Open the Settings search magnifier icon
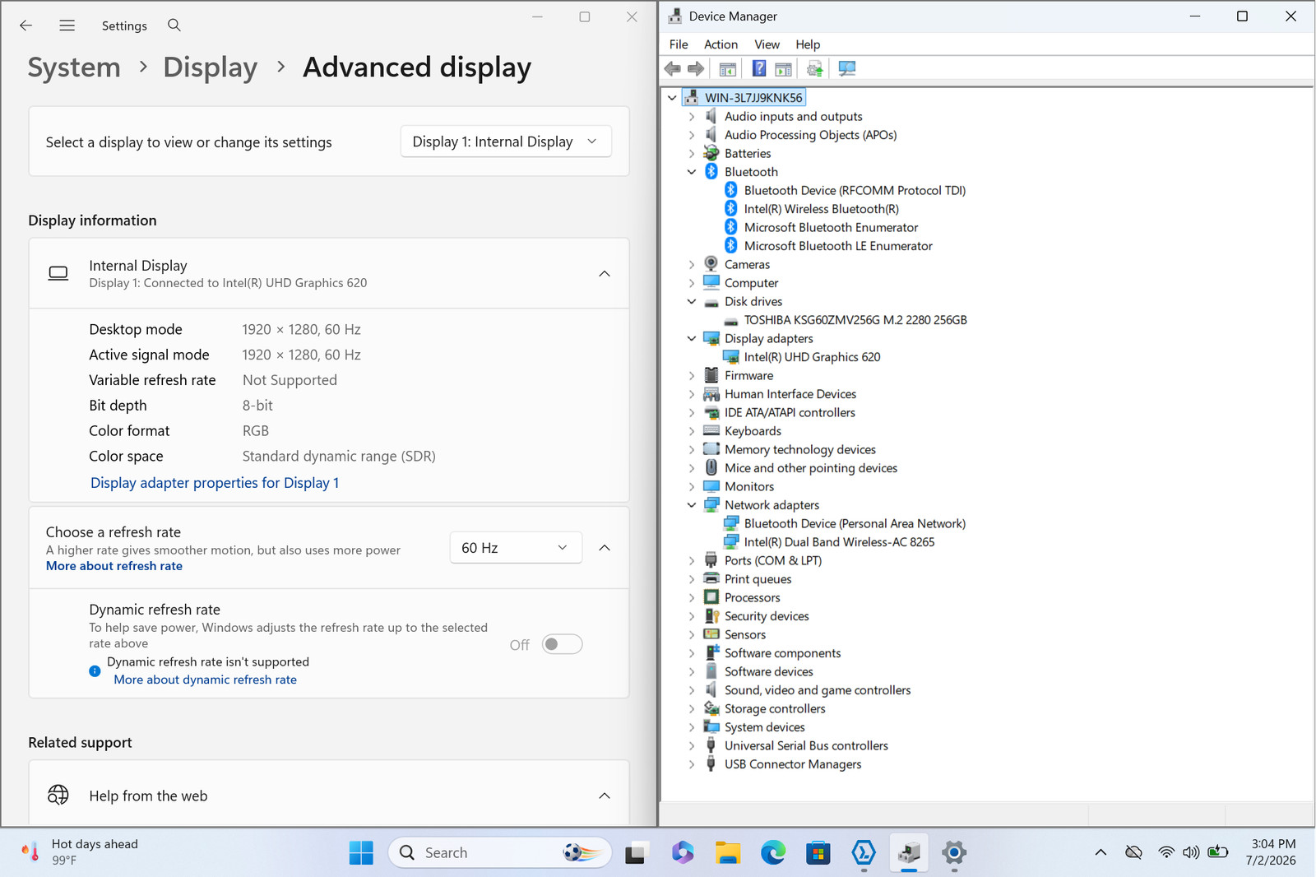Screen dimensions: 1316x877 pyautogui.click(x=174, y=26)
